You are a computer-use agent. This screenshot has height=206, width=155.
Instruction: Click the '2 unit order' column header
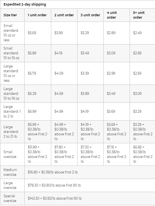tap(64, 15)
